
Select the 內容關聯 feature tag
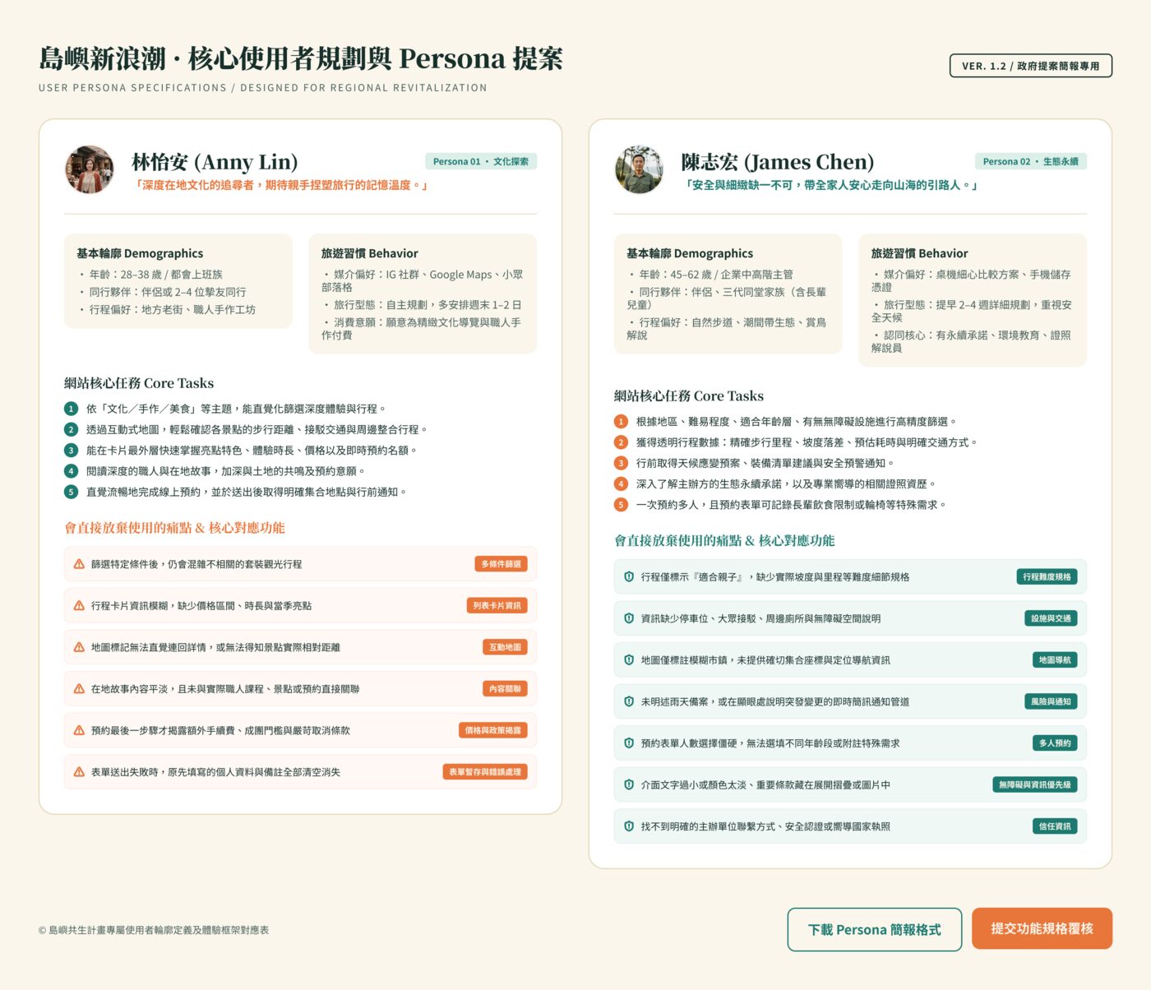coord(505,689)
